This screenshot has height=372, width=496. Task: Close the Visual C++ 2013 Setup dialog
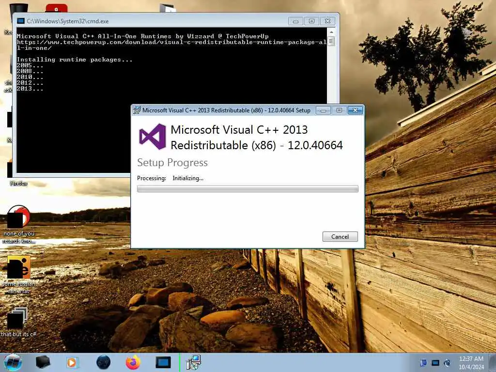pyautogui.click(x=355, y=110)
